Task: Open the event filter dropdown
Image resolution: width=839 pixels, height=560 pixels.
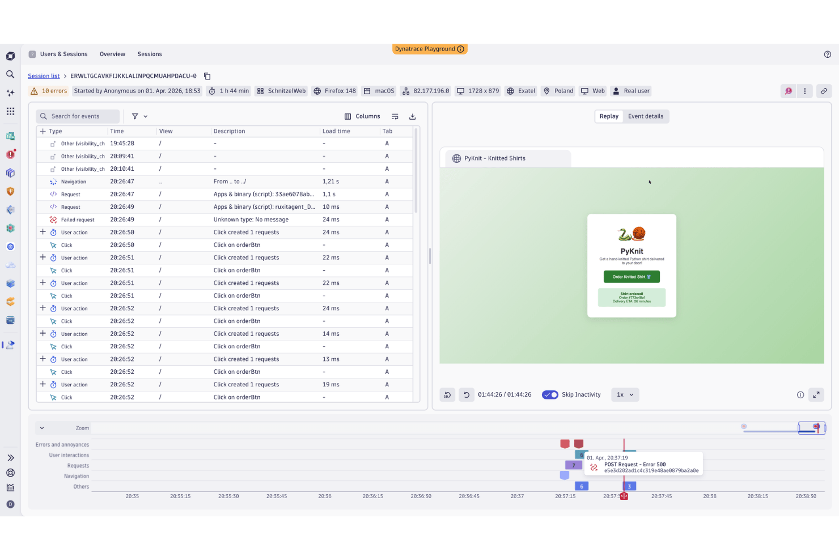Action: point(139,116)
